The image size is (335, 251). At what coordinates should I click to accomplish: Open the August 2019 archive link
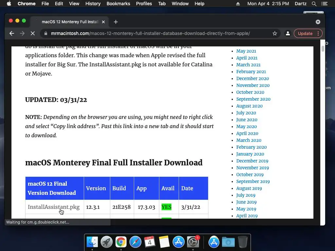[x=249, y=188]
